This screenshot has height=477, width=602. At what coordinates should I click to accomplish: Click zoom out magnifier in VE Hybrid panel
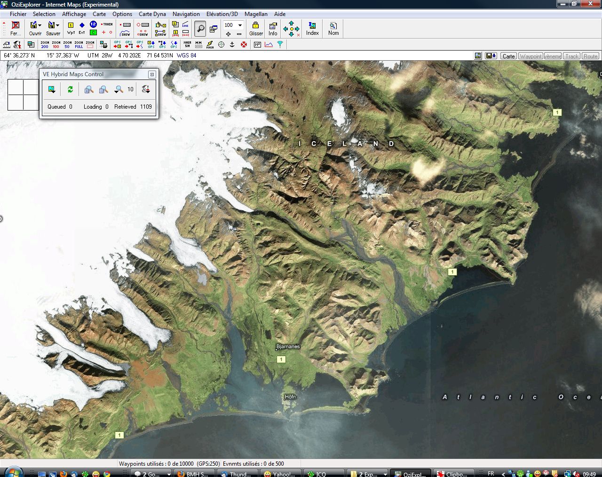pos(103,89)
